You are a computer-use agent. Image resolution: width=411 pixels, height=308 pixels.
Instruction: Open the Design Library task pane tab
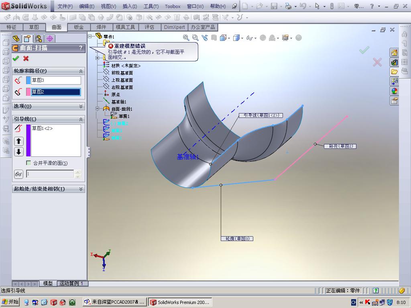coord(394,62)
